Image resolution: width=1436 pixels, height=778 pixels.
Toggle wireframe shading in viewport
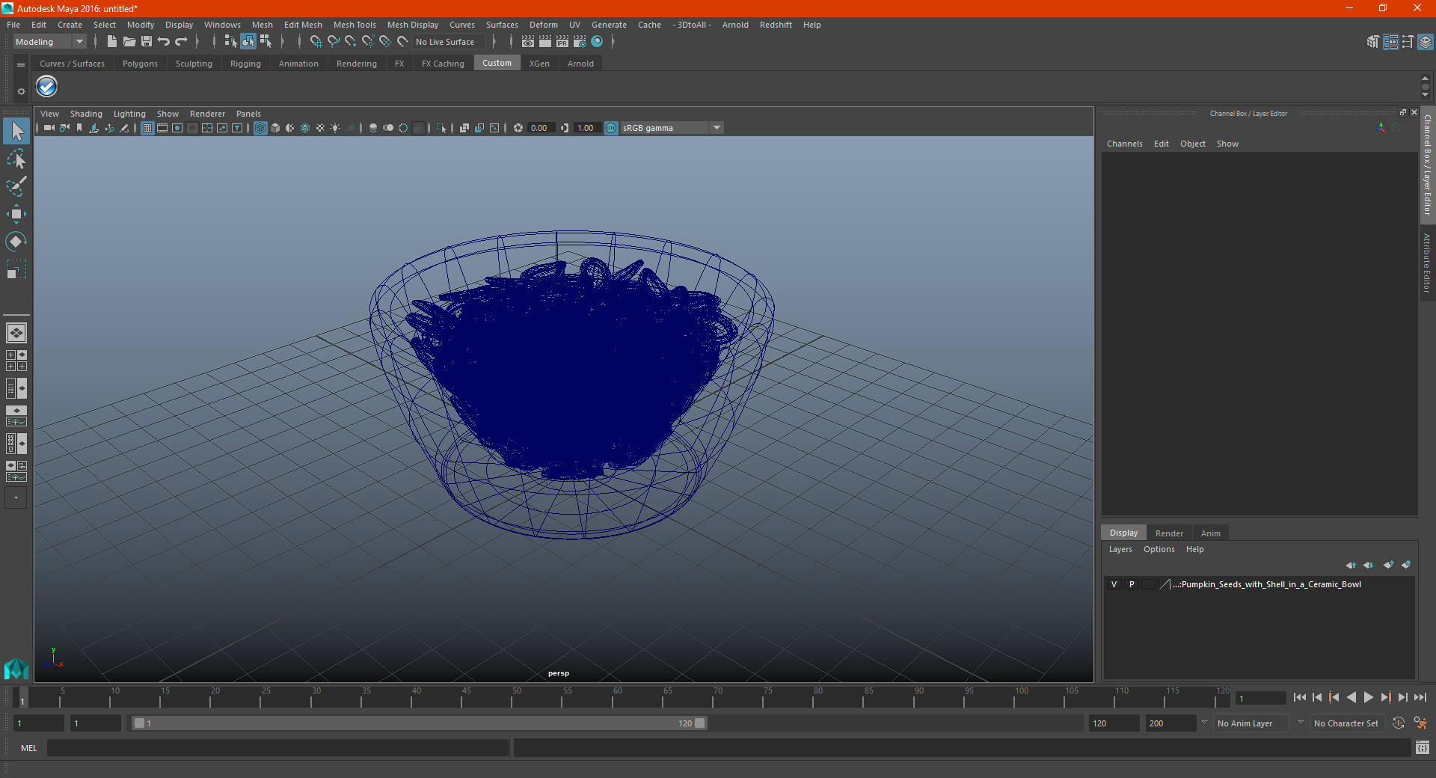260,128
